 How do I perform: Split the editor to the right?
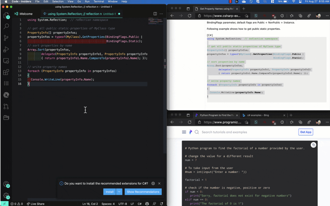(155, 14)
